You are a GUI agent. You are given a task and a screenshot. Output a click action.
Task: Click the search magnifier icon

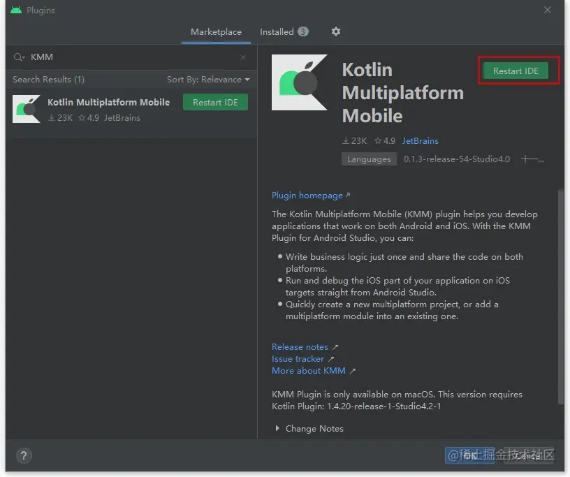[19, 57]
